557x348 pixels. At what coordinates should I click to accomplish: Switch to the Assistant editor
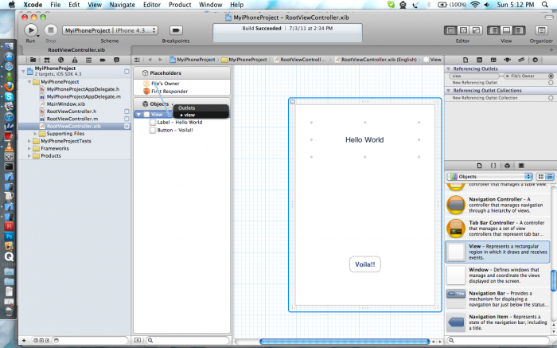click(463, 30)
